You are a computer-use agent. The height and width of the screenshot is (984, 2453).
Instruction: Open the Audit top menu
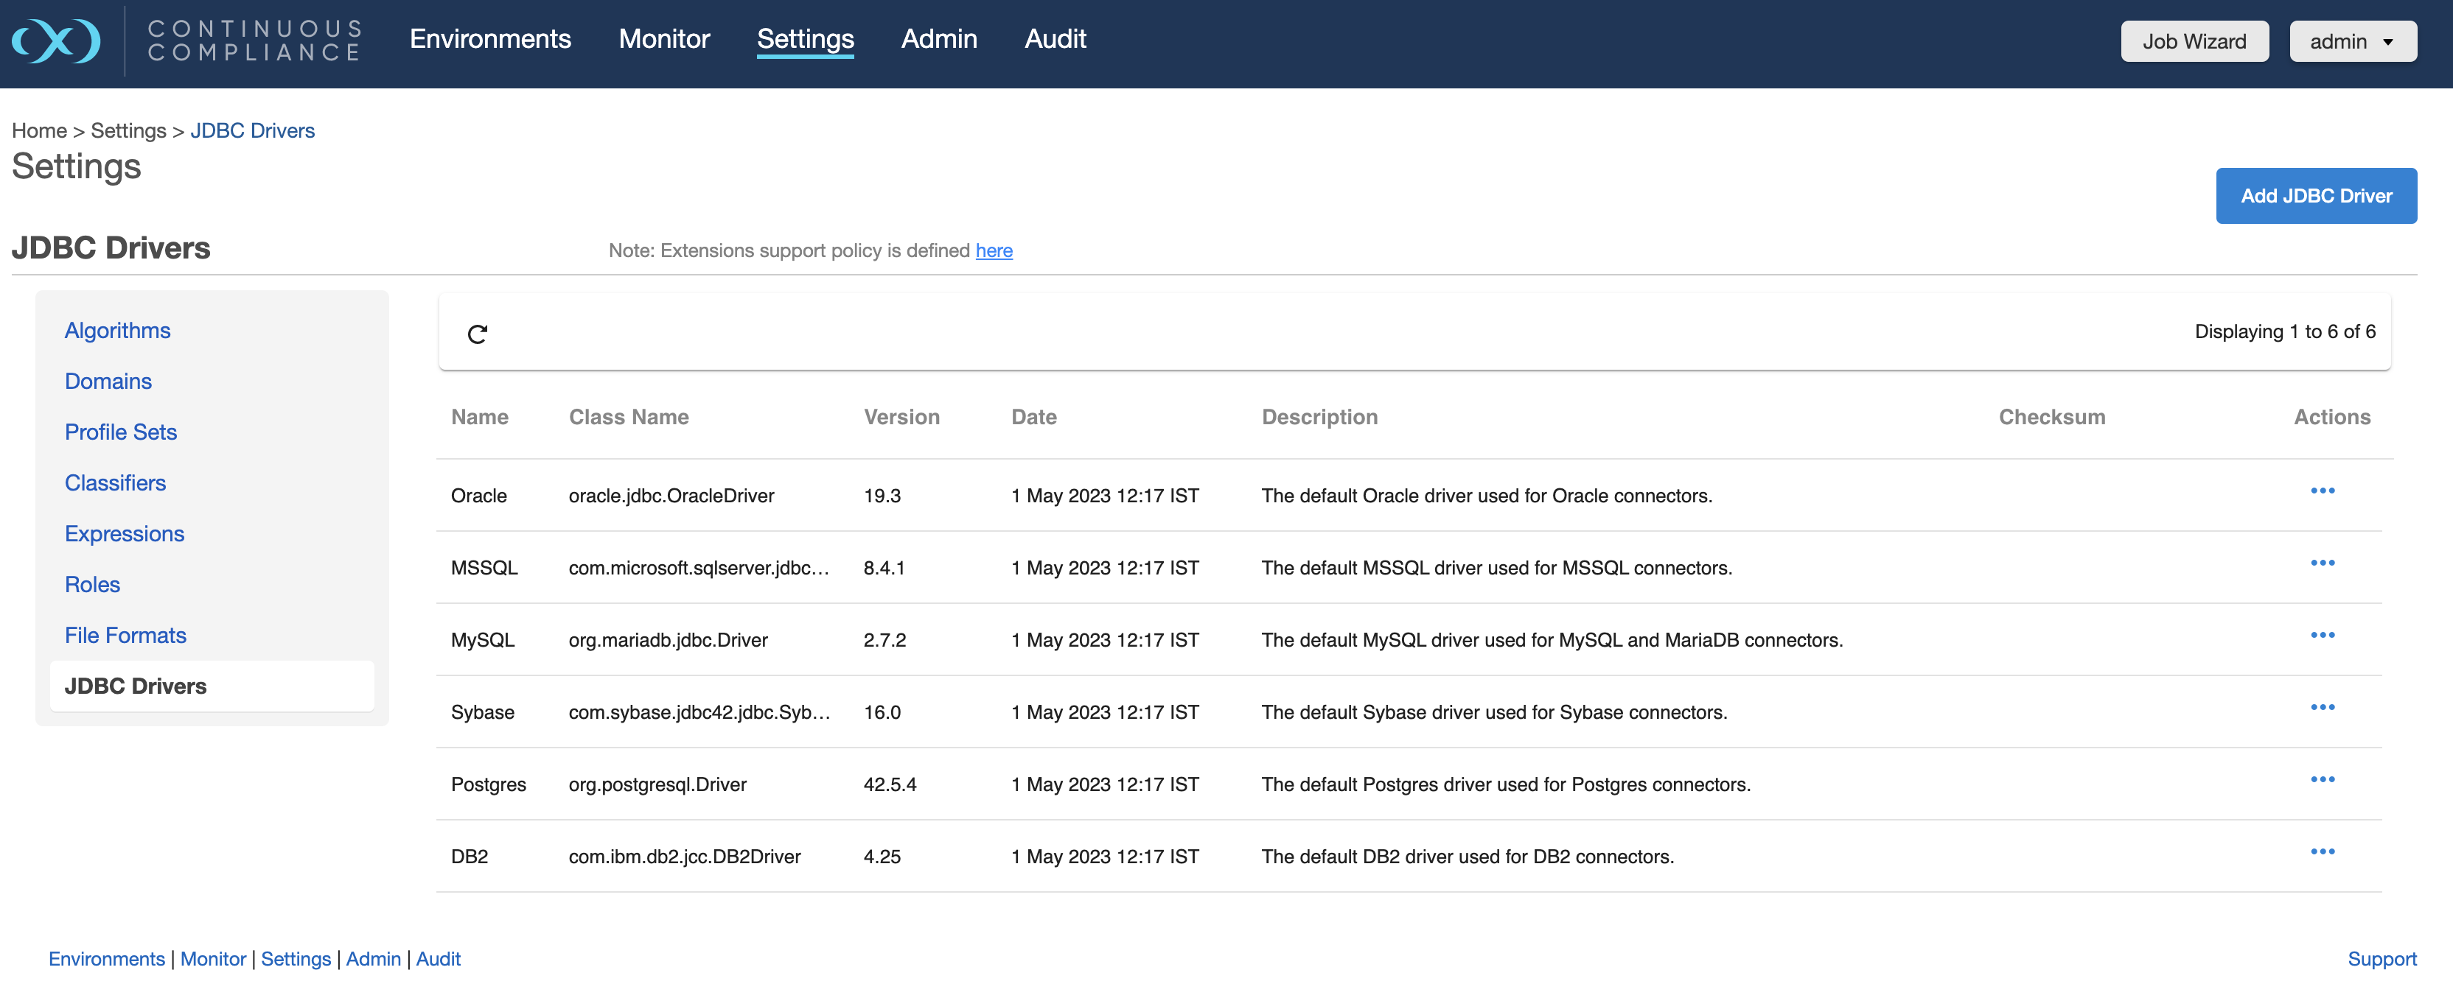tap(1054, 39)
